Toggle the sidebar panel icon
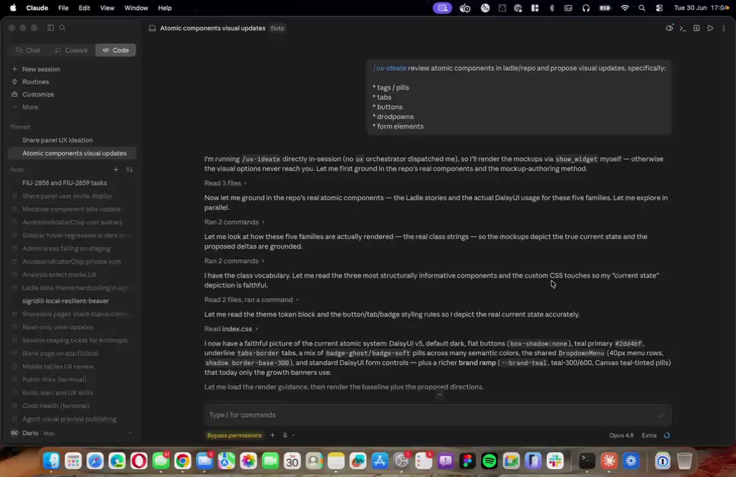Viewport: 736px width, 477px height. click(50, 28)
